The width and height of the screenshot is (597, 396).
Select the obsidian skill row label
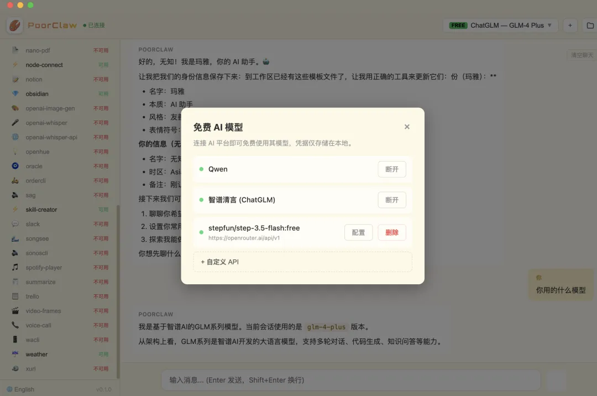37,93
